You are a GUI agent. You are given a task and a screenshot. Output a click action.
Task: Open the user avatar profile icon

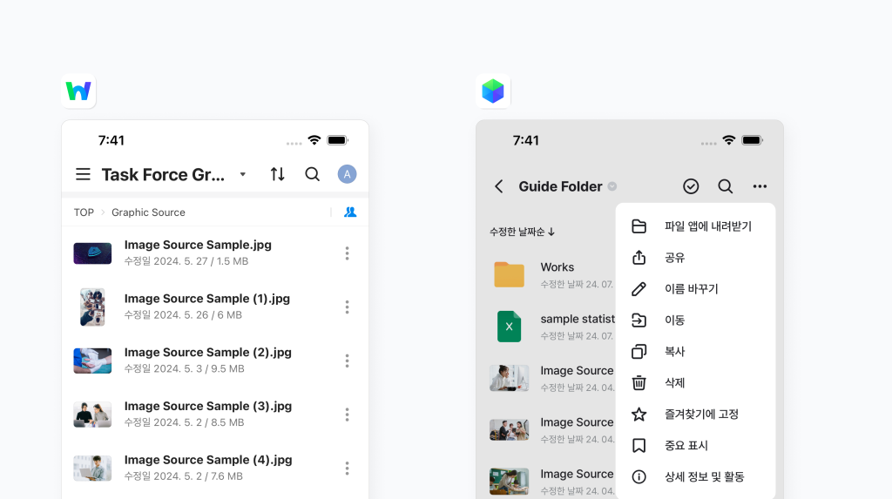pyautogui.click(x=347, y=174)
